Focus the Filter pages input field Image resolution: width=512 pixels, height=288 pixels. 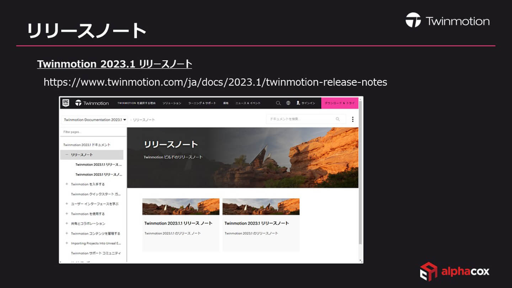click(x=93, y=132)
